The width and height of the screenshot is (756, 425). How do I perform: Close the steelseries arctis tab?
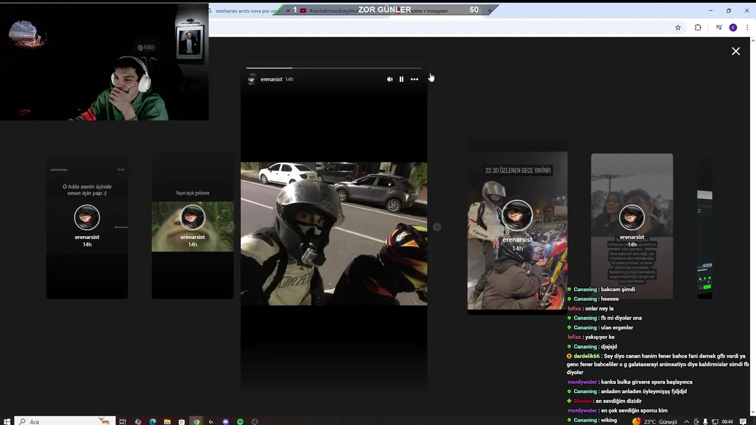click(x=288, y=11)
